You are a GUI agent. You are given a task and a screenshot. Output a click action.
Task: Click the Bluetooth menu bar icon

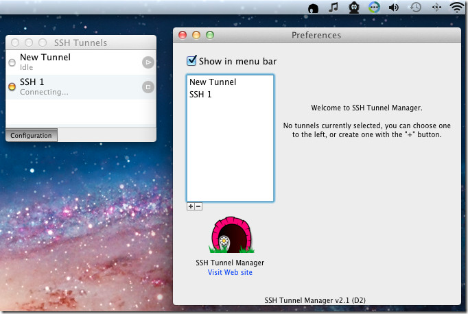436,7
